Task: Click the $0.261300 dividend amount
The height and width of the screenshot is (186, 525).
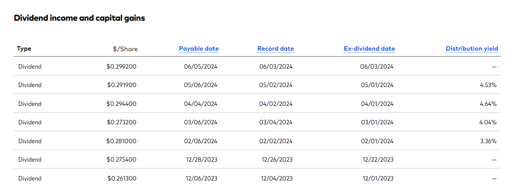Action: point(121,178)
